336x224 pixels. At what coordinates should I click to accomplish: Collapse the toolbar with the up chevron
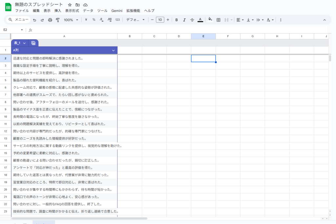tap(325, 20)
